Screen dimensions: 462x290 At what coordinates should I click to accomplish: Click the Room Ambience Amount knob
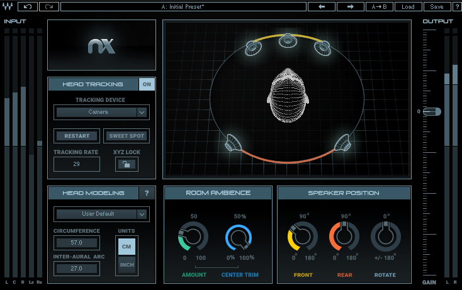point(193,237)
